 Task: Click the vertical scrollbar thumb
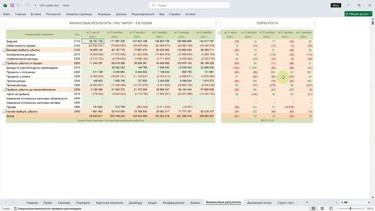[x=373, y=23]
